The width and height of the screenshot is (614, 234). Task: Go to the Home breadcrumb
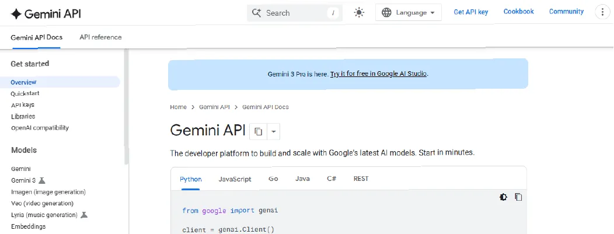coord(178,107)
